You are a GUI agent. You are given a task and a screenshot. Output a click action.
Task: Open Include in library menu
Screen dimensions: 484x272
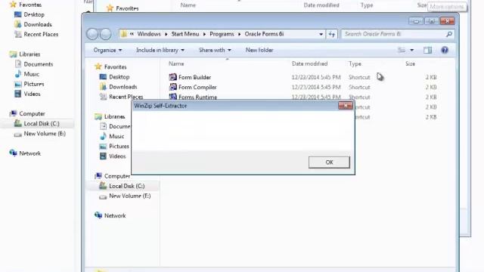[x=160, y=50]
